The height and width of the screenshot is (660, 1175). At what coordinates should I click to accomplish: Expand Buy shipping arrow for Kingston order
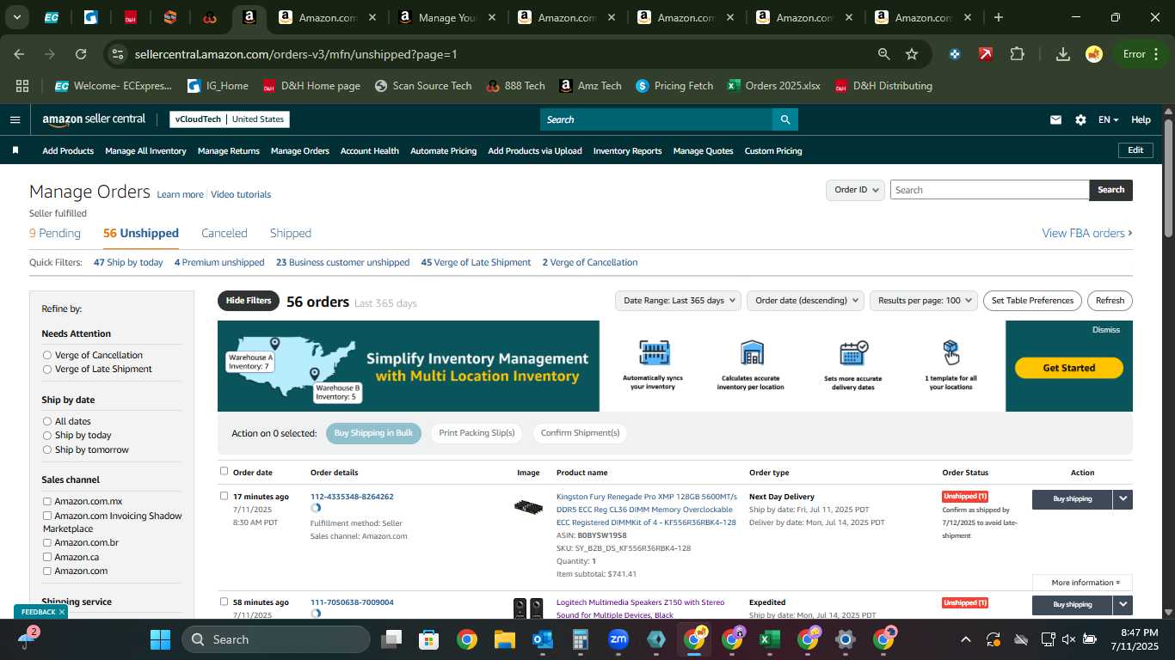tap(1123, 499)
